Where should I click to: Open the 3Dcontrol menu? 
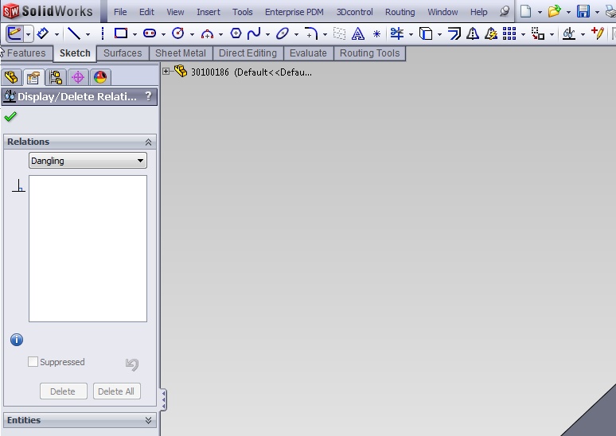354,12
